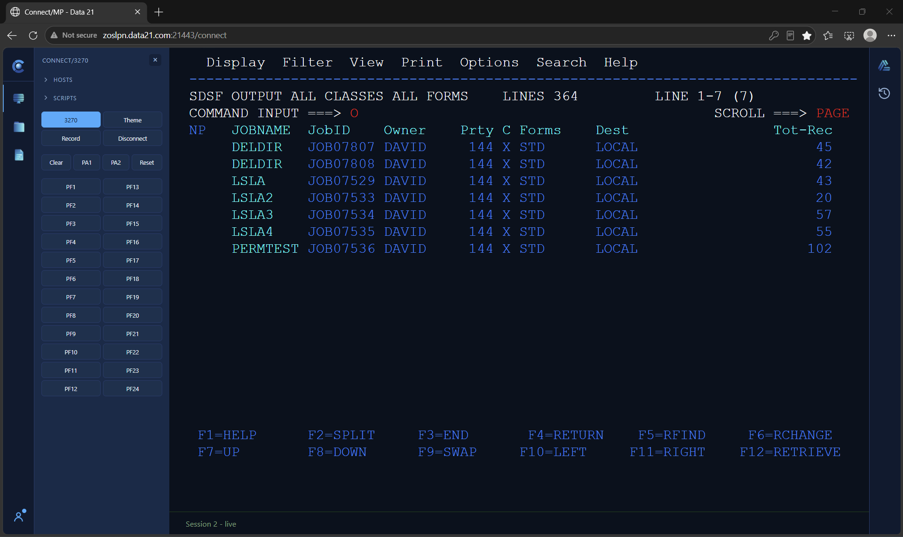Click the LSLA2 job name
This screenshot has height=537, width=903.
tap(253, 198)
